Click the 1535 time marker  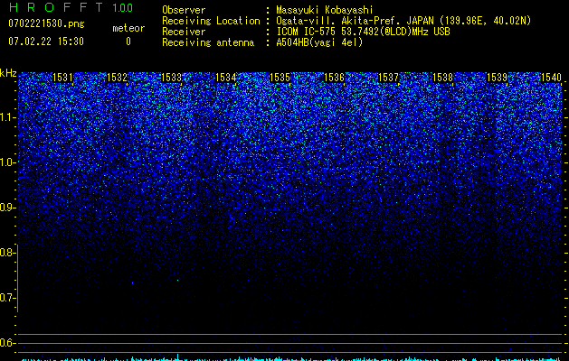tap(280, 78)
